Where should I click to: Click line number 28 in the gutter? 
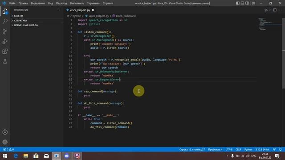point(70,127)
